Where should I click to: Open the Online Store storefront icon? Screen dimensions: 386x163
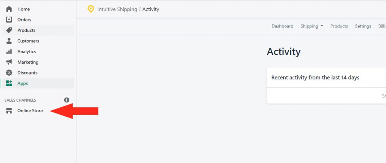9,111
